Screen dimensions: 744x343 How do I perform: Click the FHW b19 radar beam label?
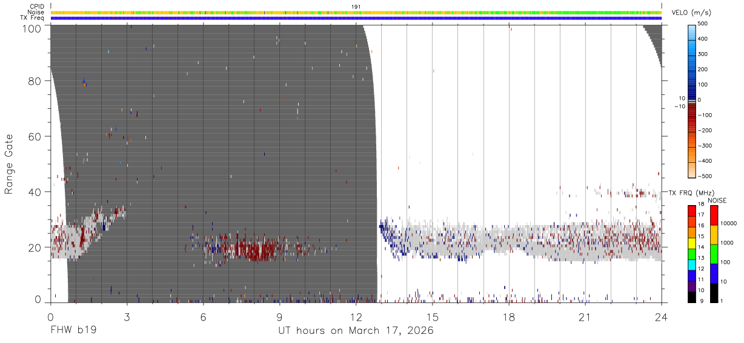[x=73, y=331]
